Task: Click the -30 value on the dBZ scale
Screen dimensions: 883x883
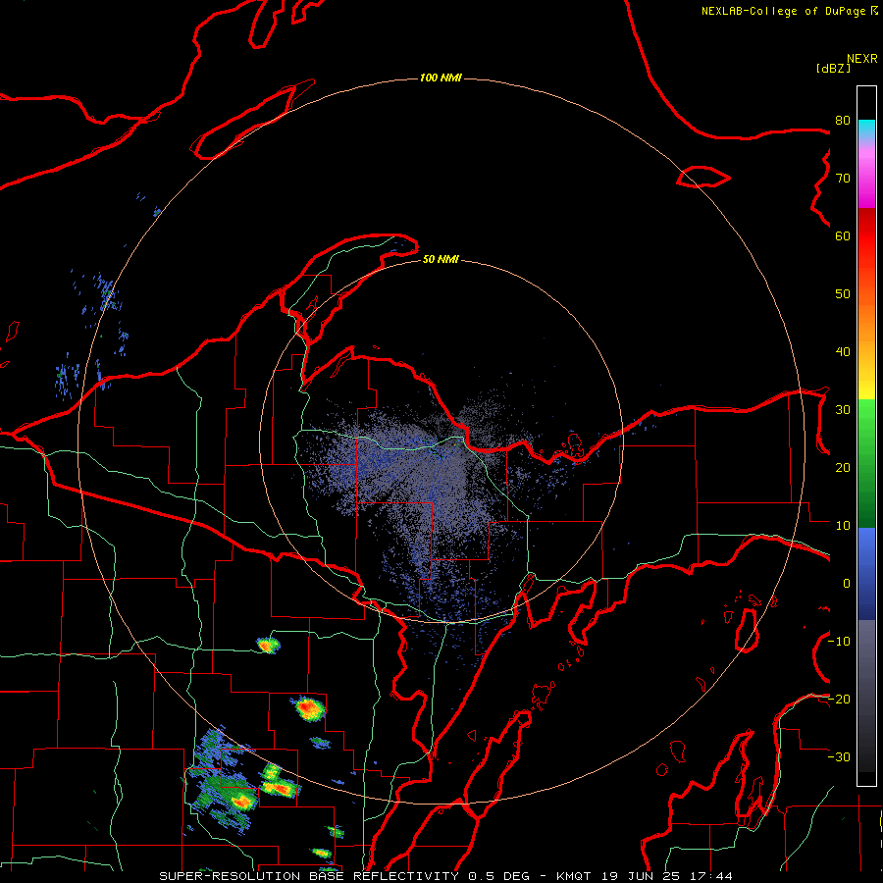Action: coord(840,756)
